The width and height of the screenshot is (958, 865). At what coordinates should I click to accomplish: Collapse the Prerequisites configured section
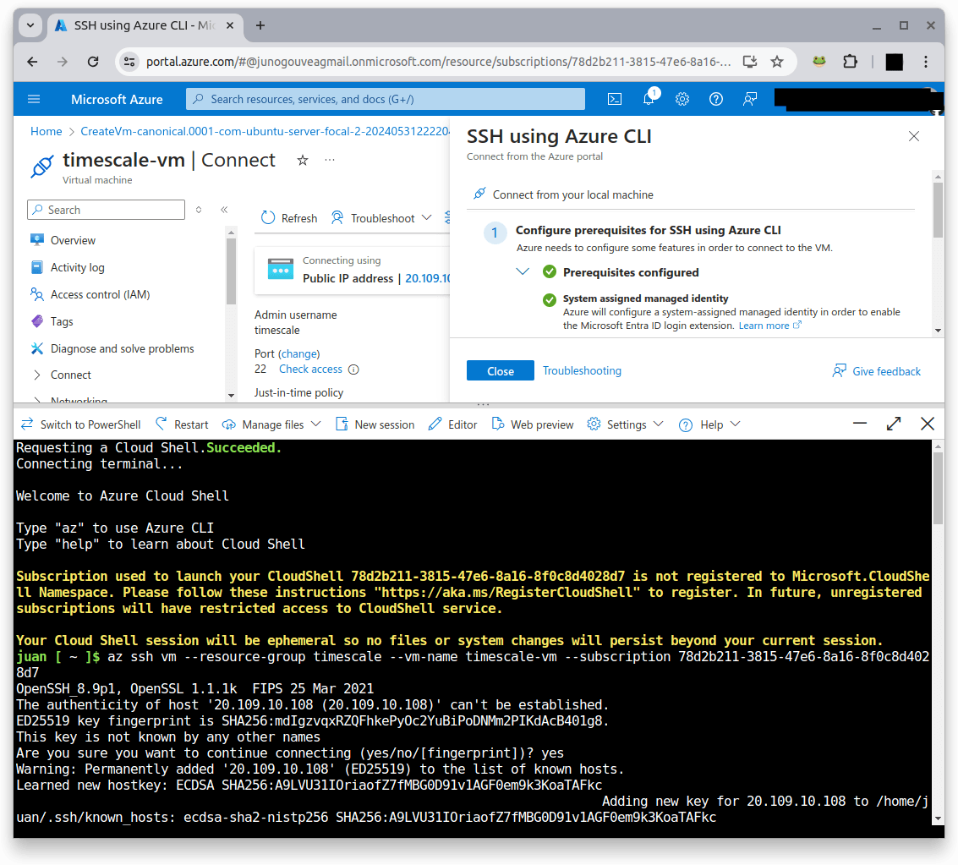click(523, 272)
